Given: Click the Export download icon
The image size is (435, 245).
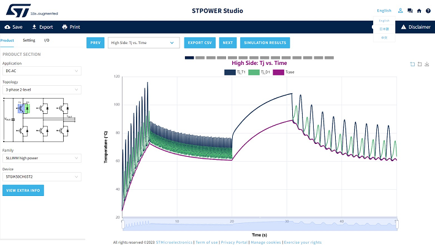Looking at the screenshot, I should 34,27.
